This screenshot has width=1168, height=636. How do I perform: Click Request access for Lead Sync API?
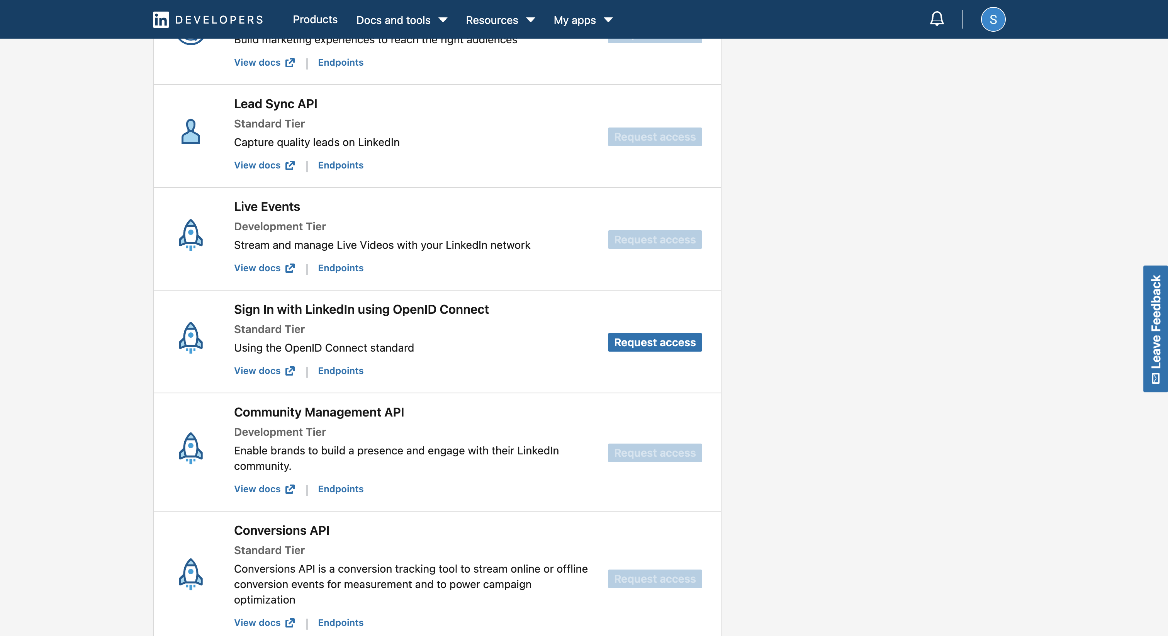tap(654, 137)
